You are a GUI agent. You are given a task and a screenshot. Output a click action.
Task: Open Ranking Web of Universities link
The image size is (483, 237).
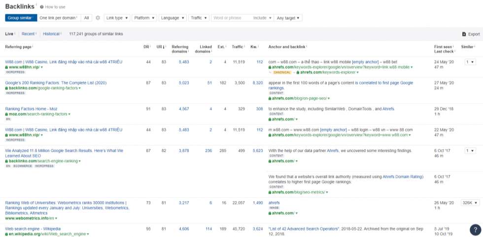pyautogui.click(x=67, y=208)
